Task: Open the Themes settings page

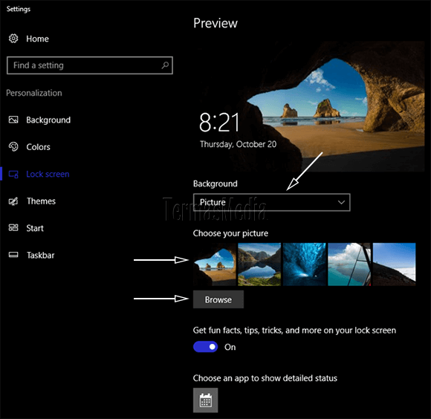Action: (41, 201)
